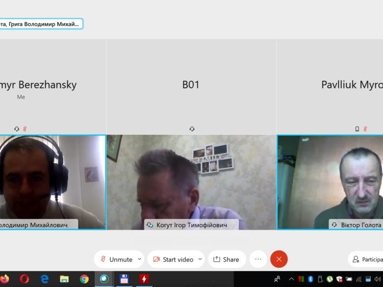Open video options arrow beside Start video
This screenshot has width=383, height=287.
coord(200,259)
